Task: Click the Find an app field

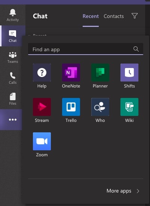Action: (x=86, y=49)
